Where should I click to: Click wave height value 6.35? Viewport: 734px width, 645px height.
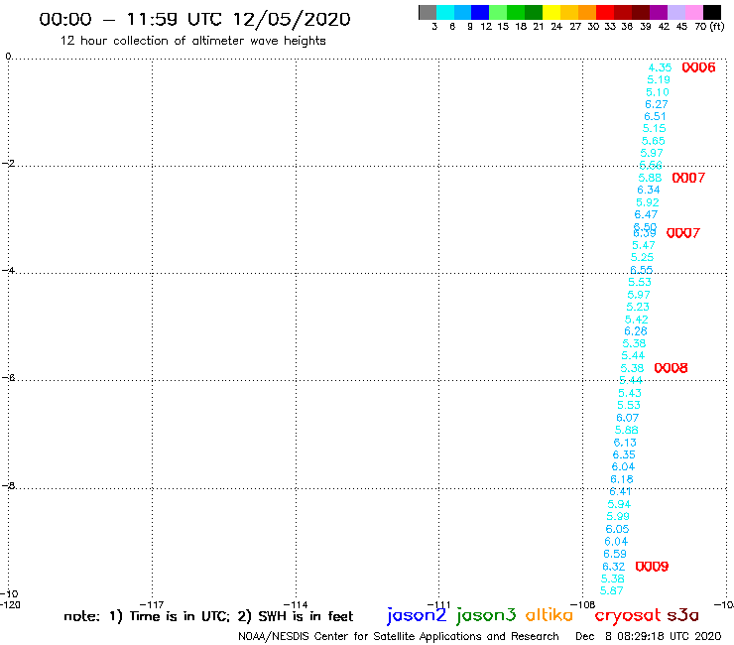coord(625,454)
